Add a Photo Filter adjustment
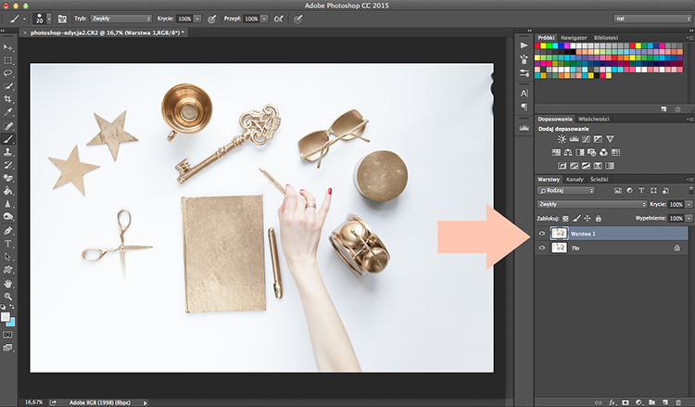This screenshot has height=407, width=695. pos(592,153)
